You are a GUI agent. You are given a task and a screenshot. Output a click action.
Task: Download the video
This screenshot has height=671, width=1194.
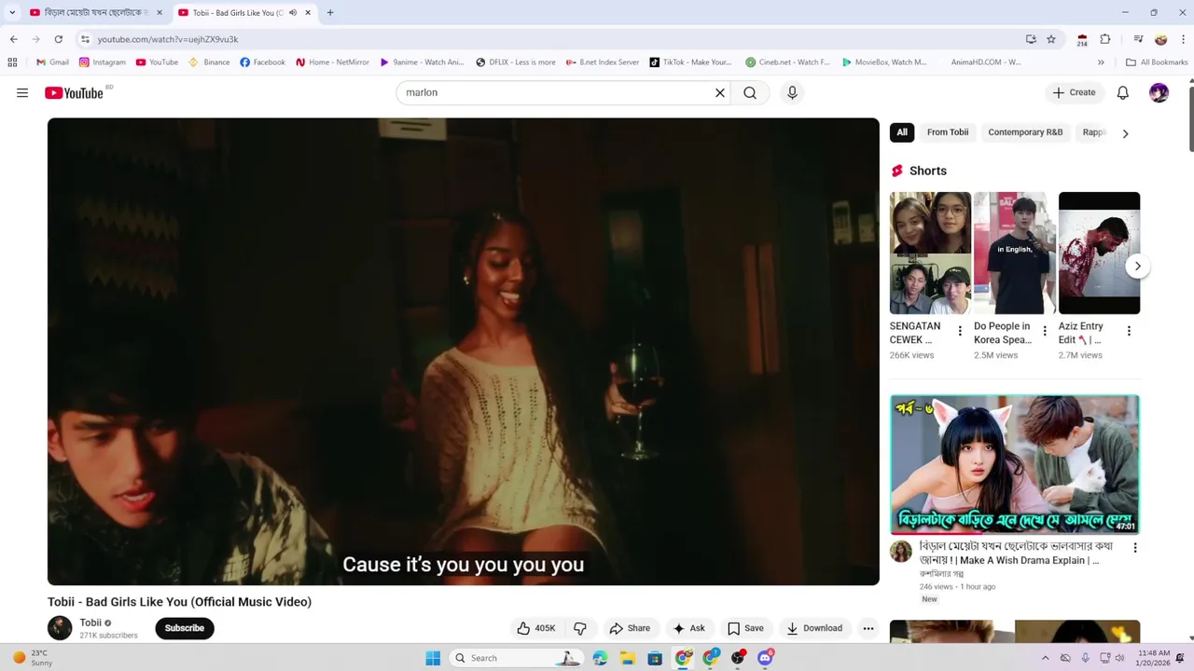pos(814,628)
